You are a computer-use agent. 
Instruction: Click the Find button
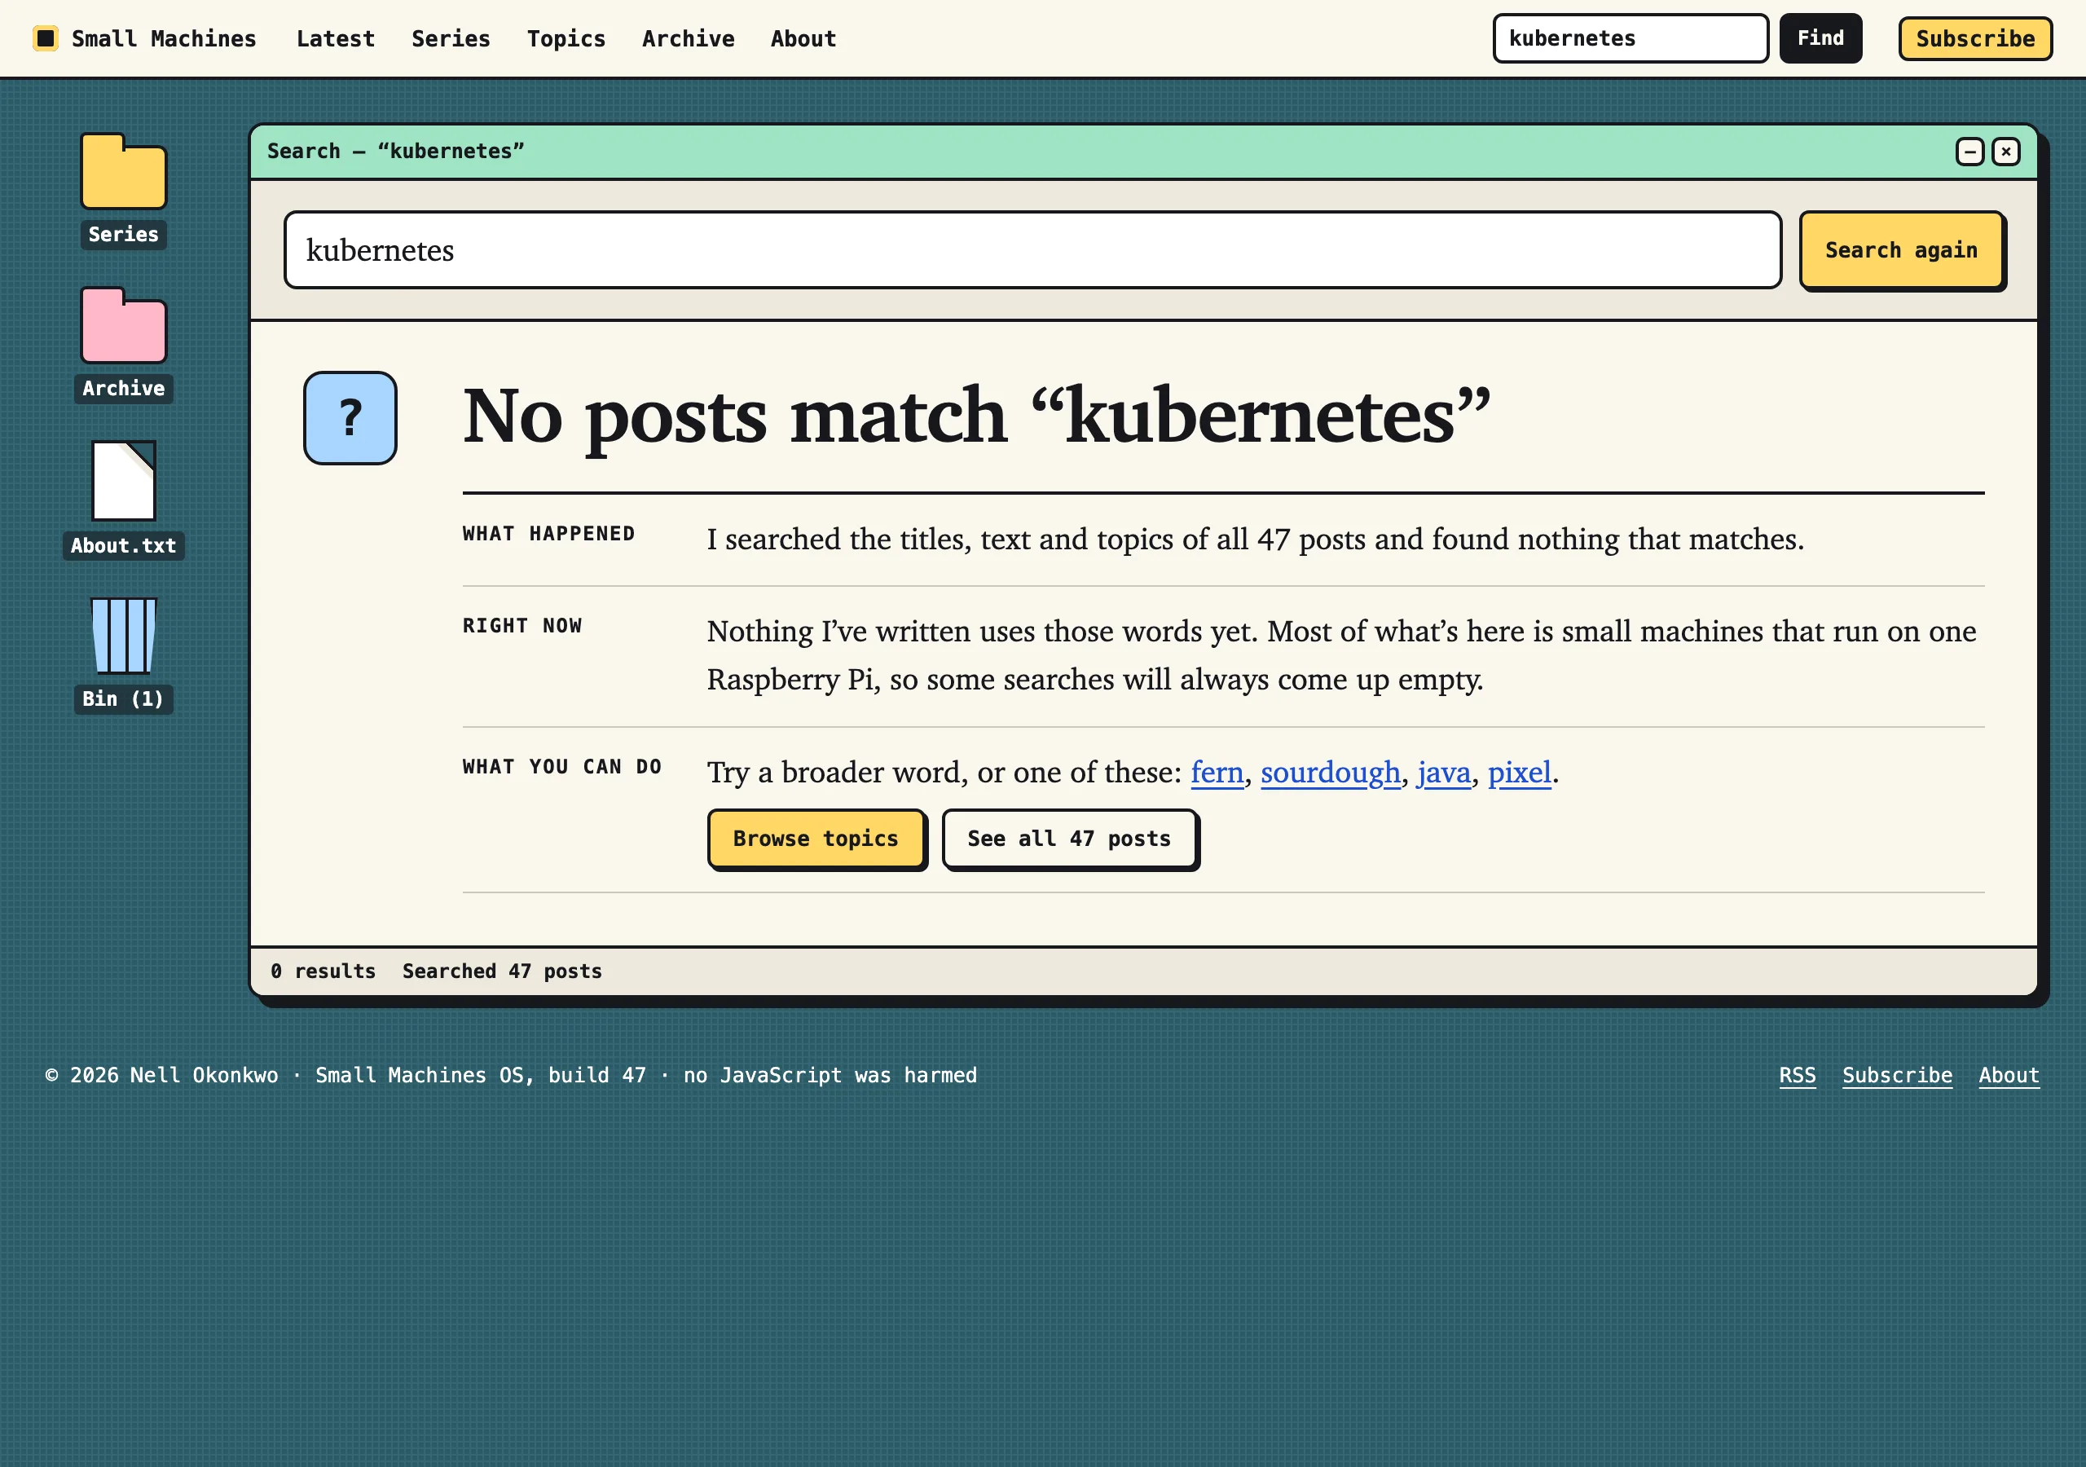click(1820, 38)
